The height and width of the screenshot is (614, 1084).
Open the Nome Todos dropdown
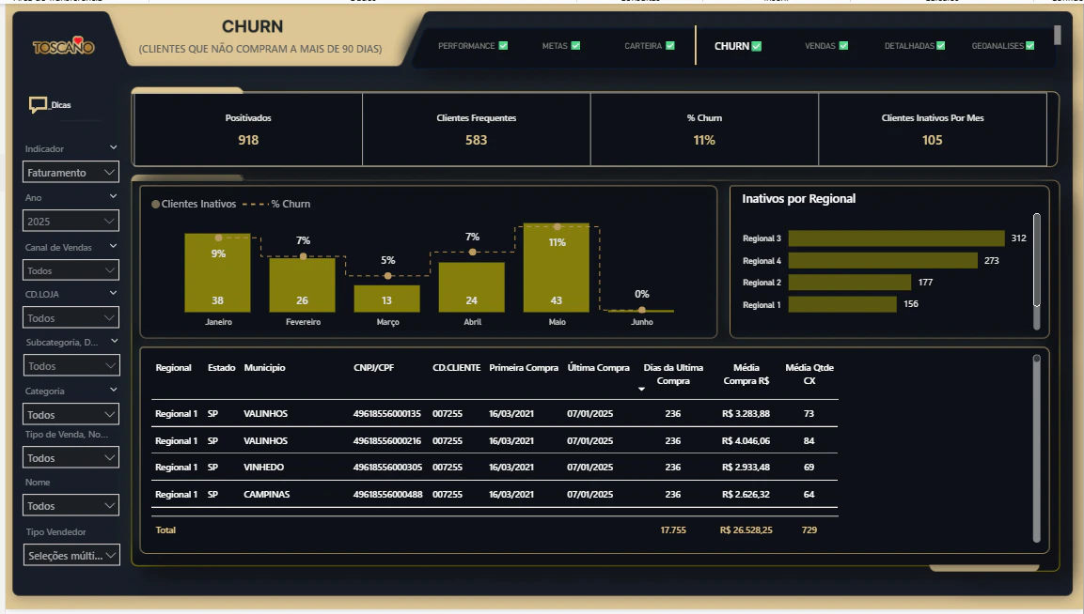click(x=71, y=506)
